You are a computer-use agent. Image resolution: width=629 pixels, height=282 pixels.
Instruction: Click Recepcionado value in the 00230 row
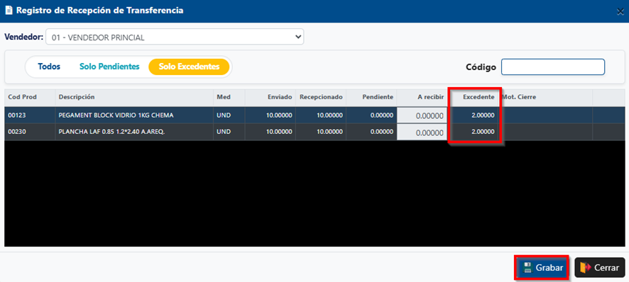(329, 132)
